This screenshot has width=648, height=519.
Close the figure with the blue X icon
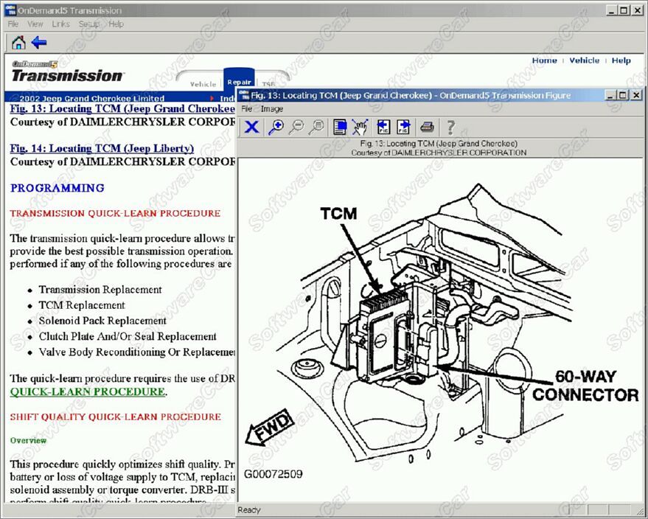(251, 127)
